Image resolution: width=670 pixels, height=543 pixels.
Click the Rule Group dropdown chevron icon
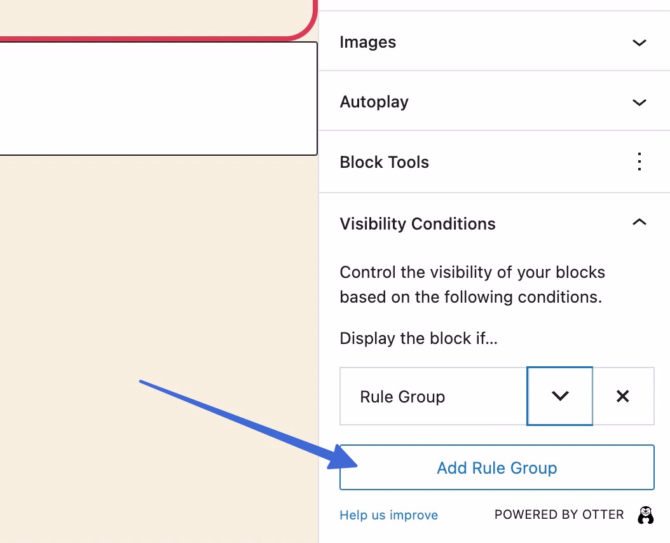click(x=559, y=395)
